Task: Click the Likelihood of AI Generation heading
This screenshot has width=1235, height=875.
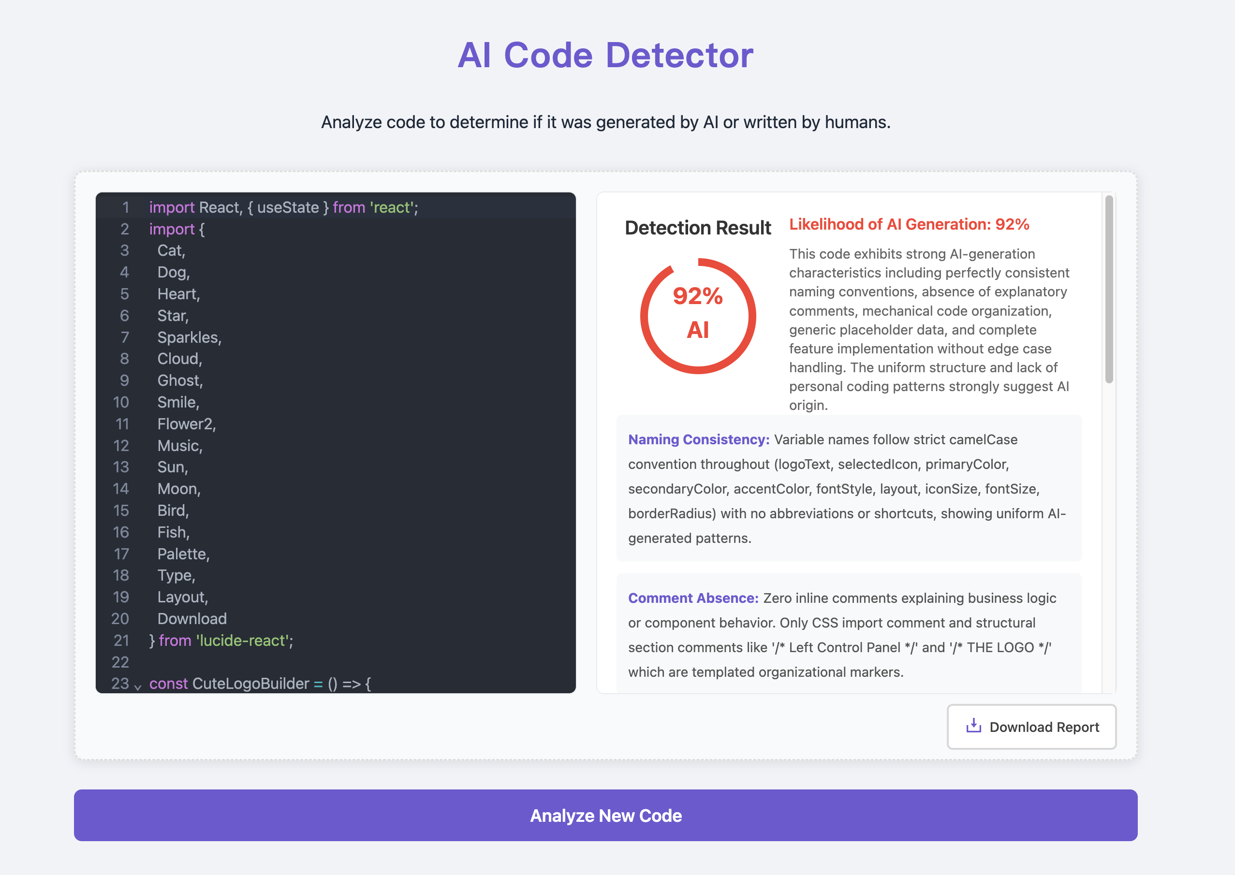Action: click(x=909, y=224)
